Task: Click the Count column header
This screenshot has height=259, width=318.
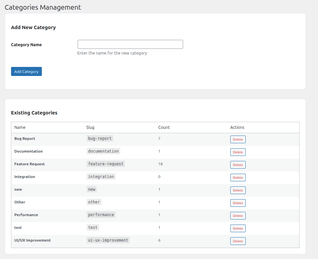Action: click(x=164, y=127)
